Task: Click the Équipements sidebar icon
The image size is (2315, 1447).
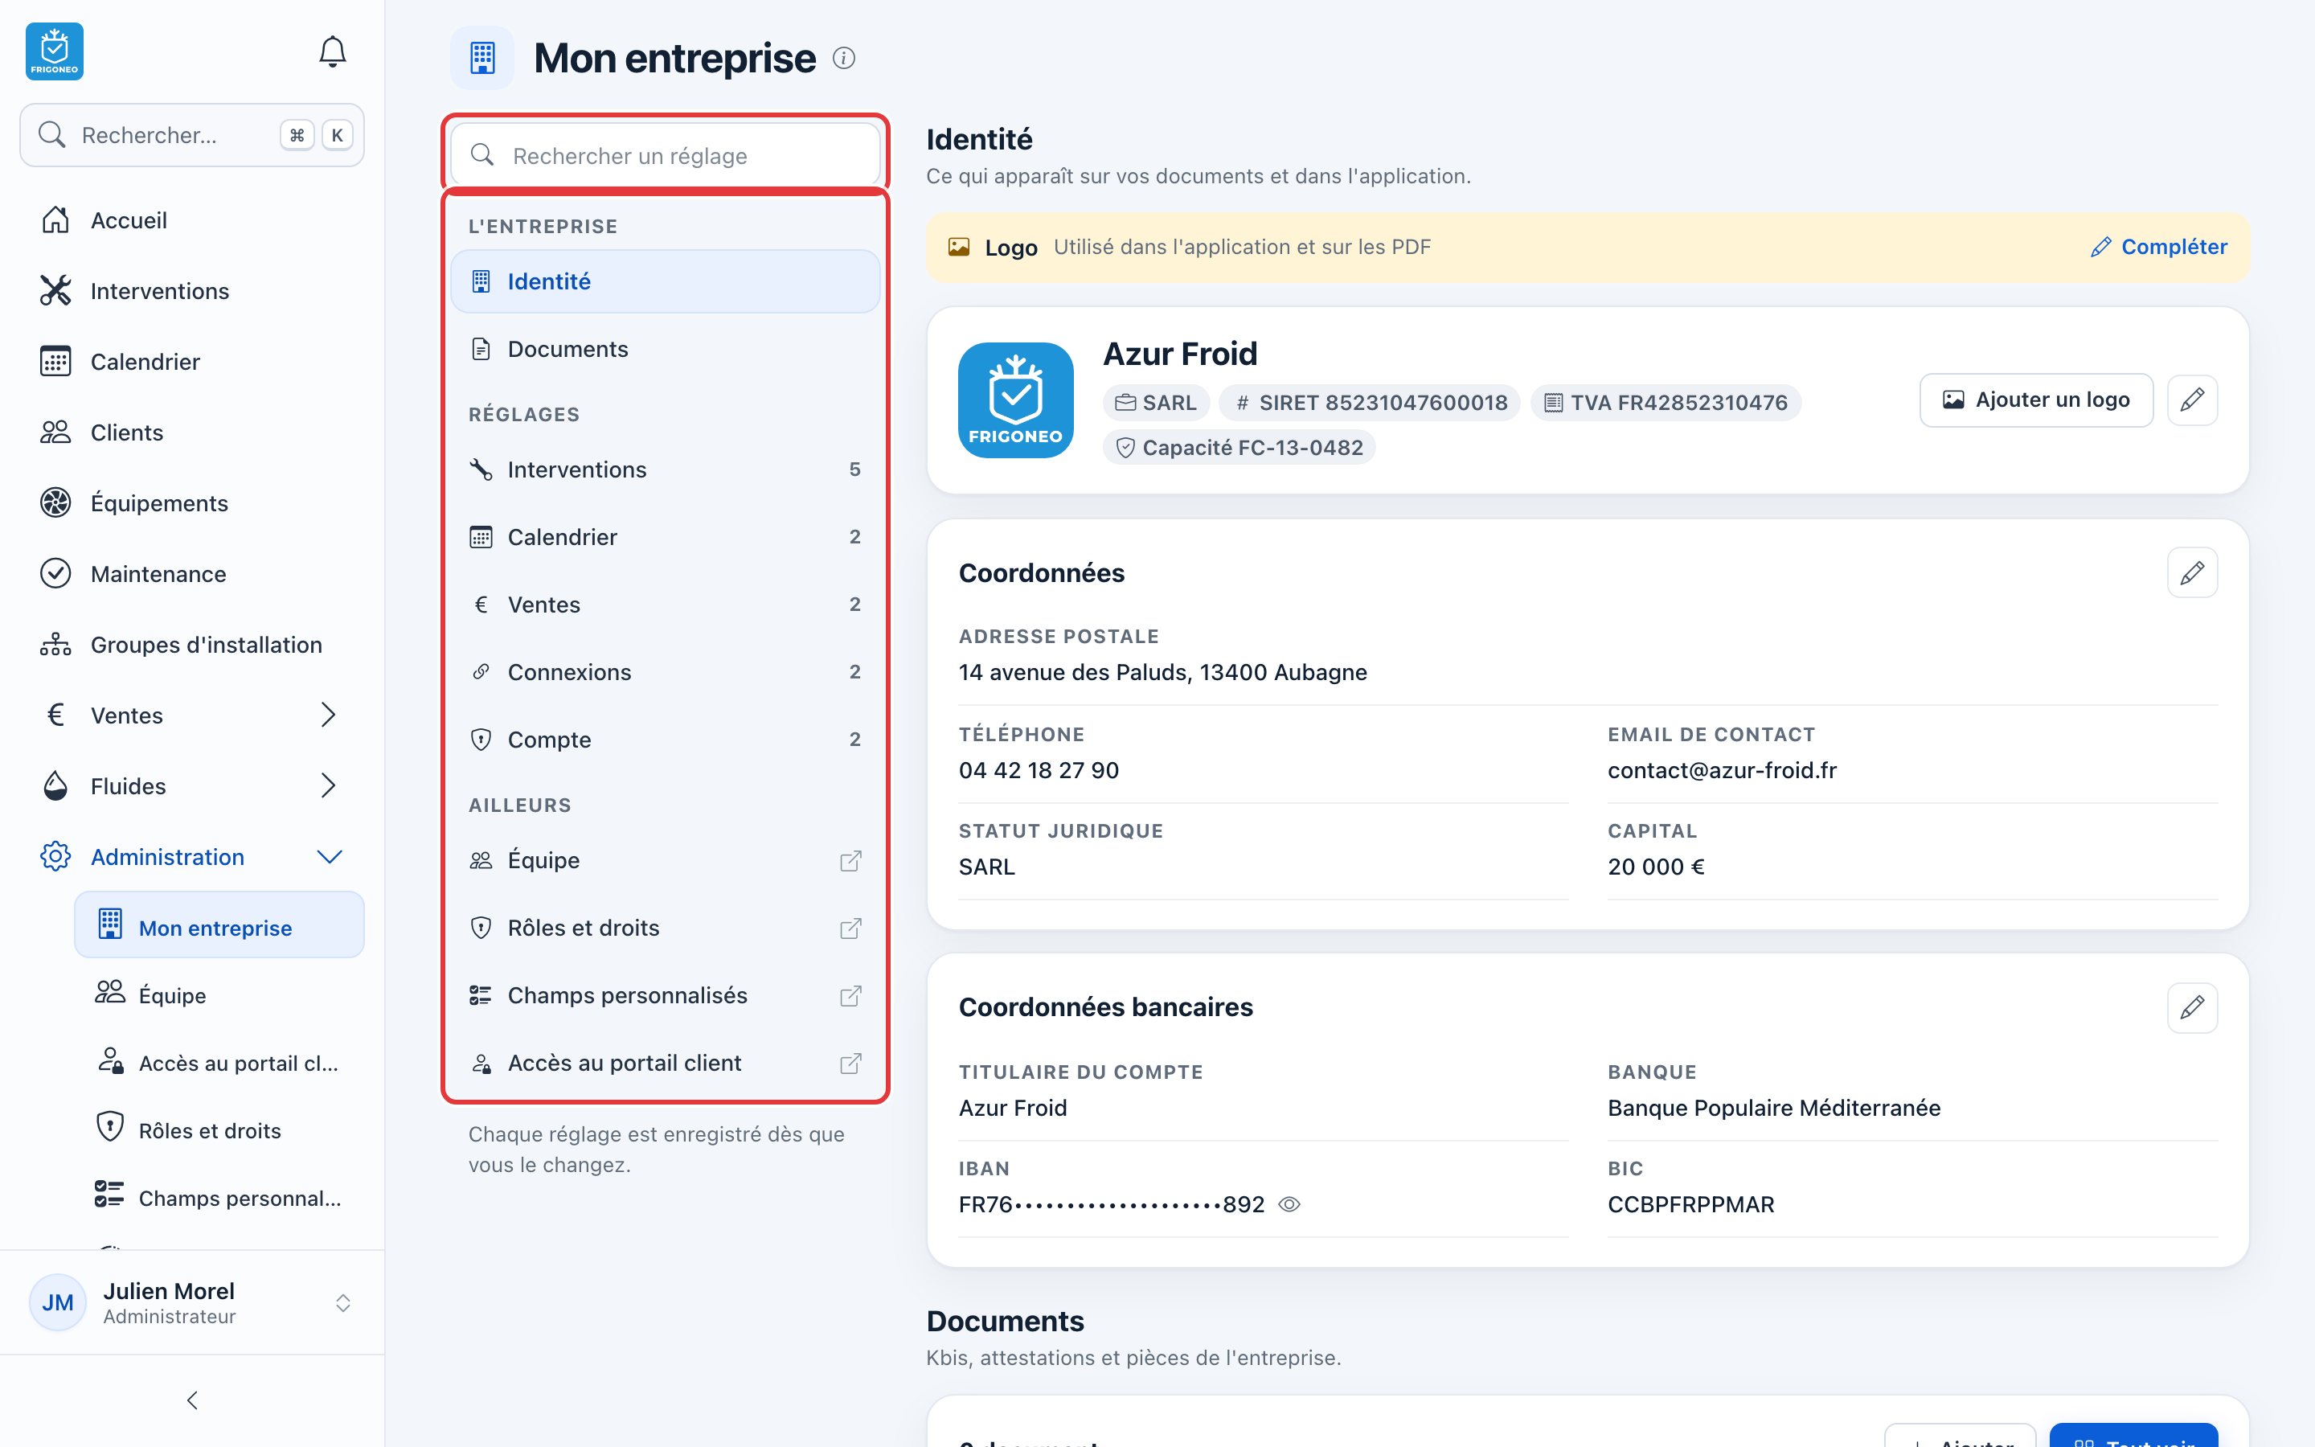Action: point(55,502)
